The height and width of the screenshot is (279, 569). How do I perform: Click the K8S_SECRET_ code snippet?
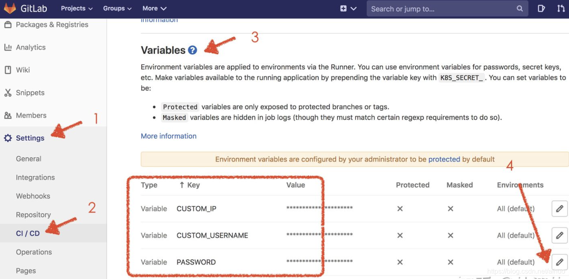(462, 78)
